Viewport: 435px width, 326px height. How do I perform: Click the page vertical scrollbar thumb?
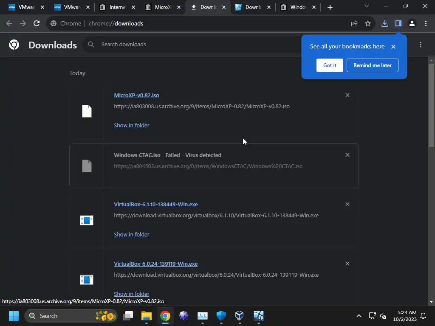click(x=431, y=105)
